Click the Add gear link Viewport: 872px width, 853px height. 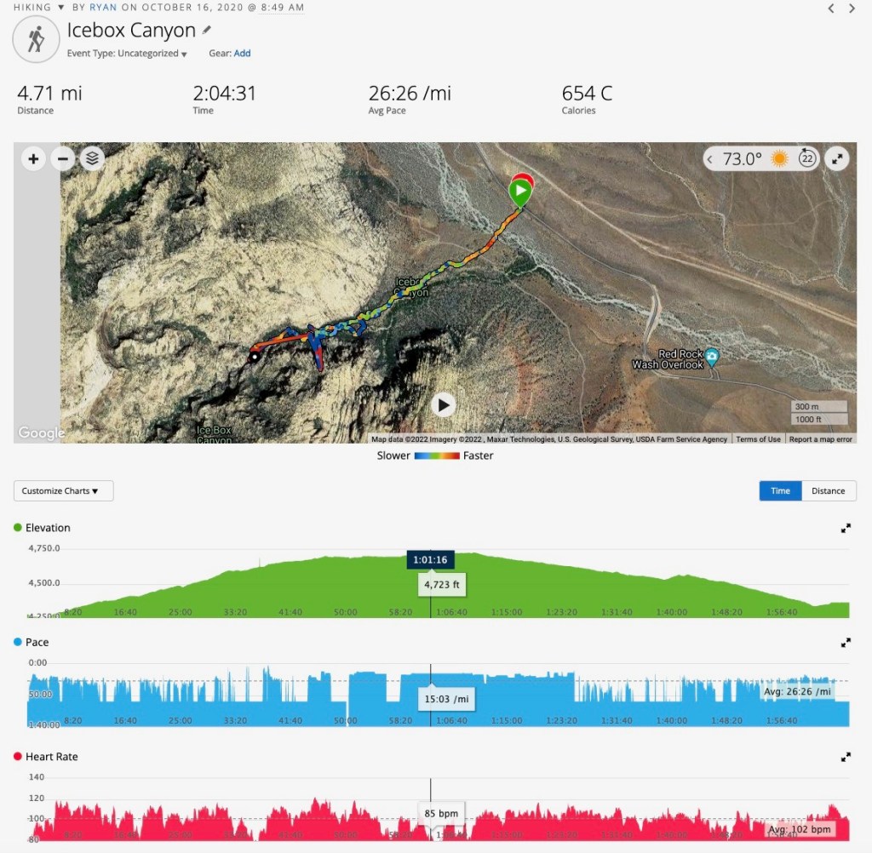tap(242, 54)
